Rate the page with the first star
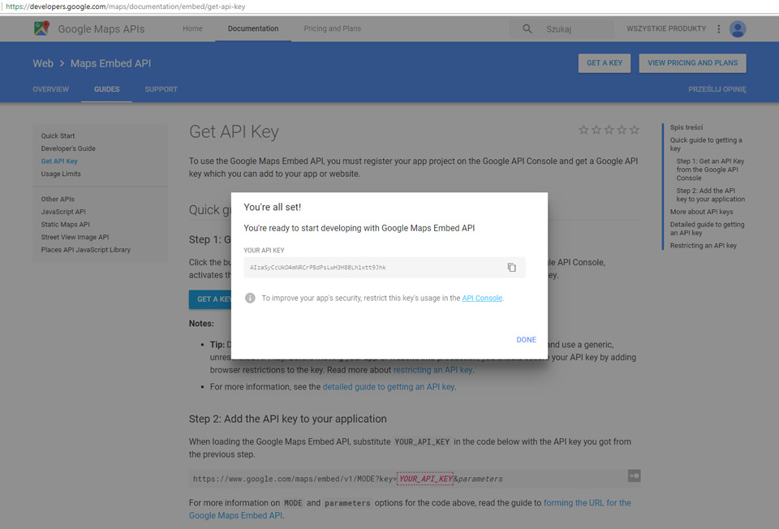This screenshot has width=779, height=529. tap(583, 130)
